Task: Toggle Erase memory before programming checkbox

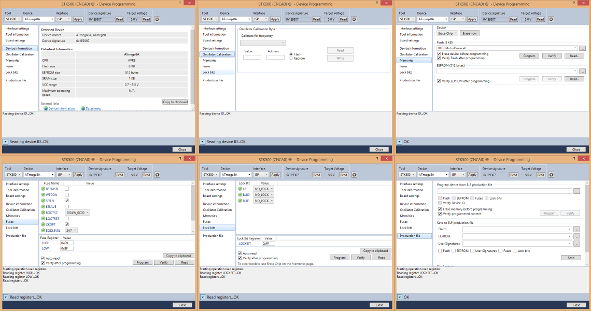Action: click(x=440, y=209)
